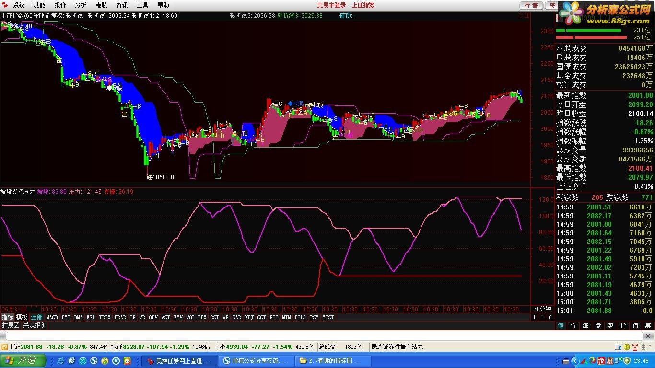Image resolution: width=655 pixels, height=368 pixels.
Task: Open 指标公式分享交流 taskbar window
Action: coord(256,361)
